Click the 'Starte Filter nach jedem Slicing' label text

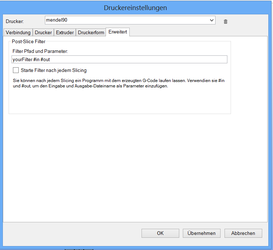click(x=54, y=71)
